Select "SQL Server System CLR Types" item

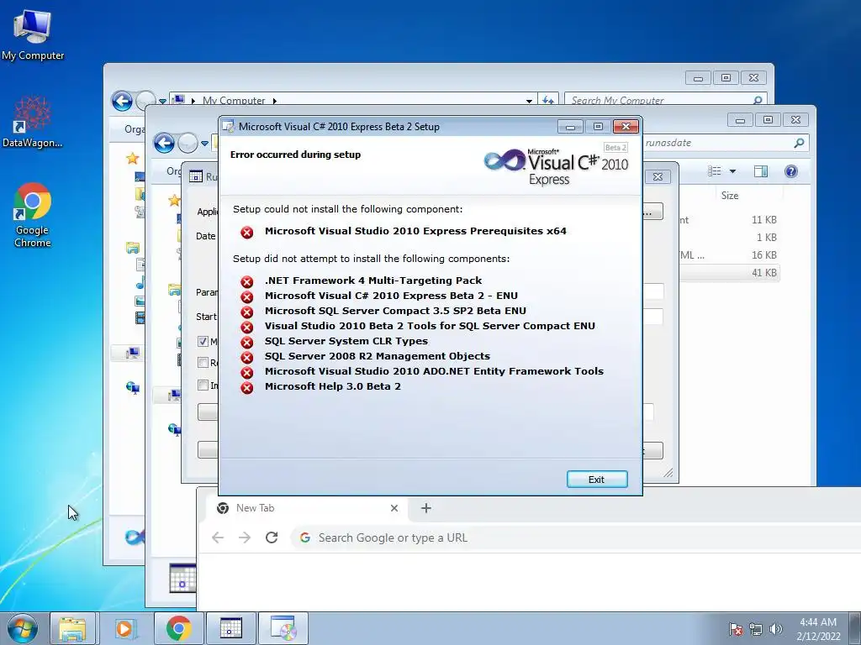point(346,341)
